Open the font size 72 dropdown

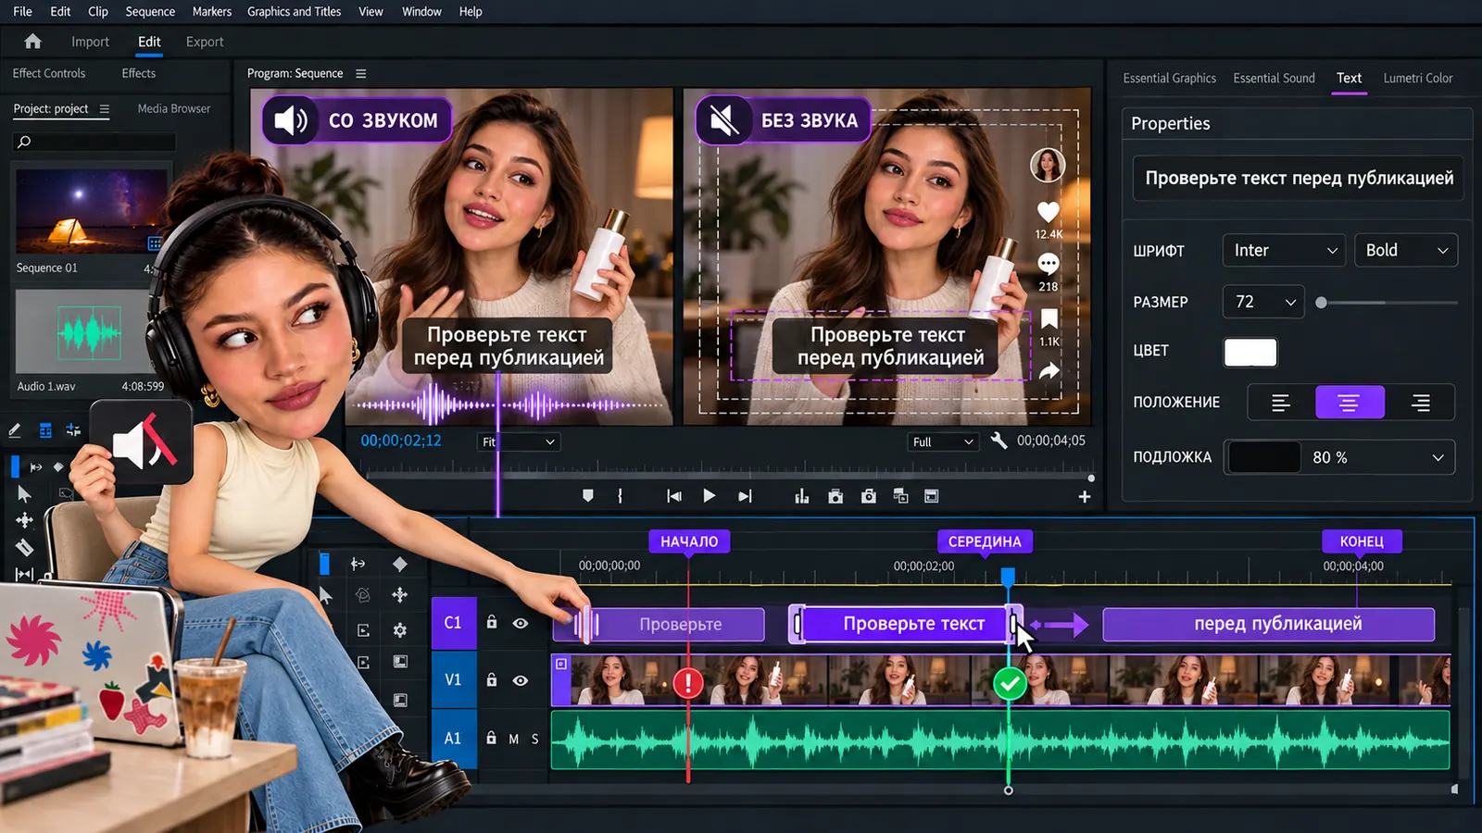pos(1263,302)
